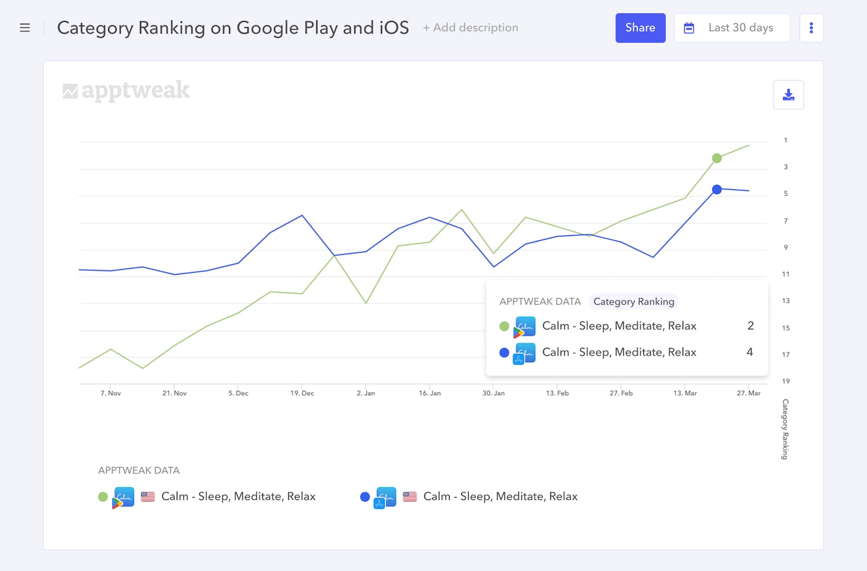
Task: Click the calendar icon beside Last 30 days
Action: (689, 27)
